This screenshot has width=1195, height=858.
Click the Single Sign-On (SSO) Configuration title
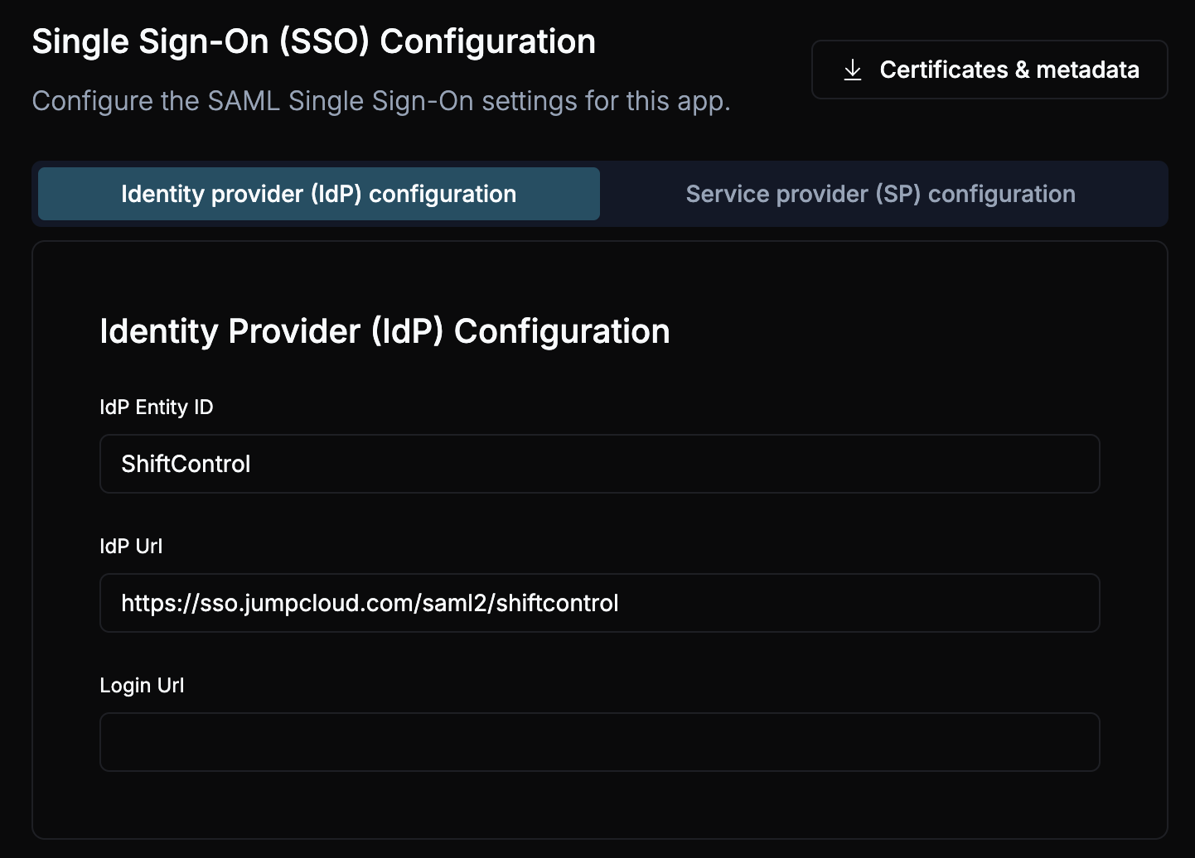pyautogui.click(x=313, y=40)
